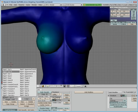
Task: Open the SR:2-Model screen selector dropdown
Action: click(44, 5)
